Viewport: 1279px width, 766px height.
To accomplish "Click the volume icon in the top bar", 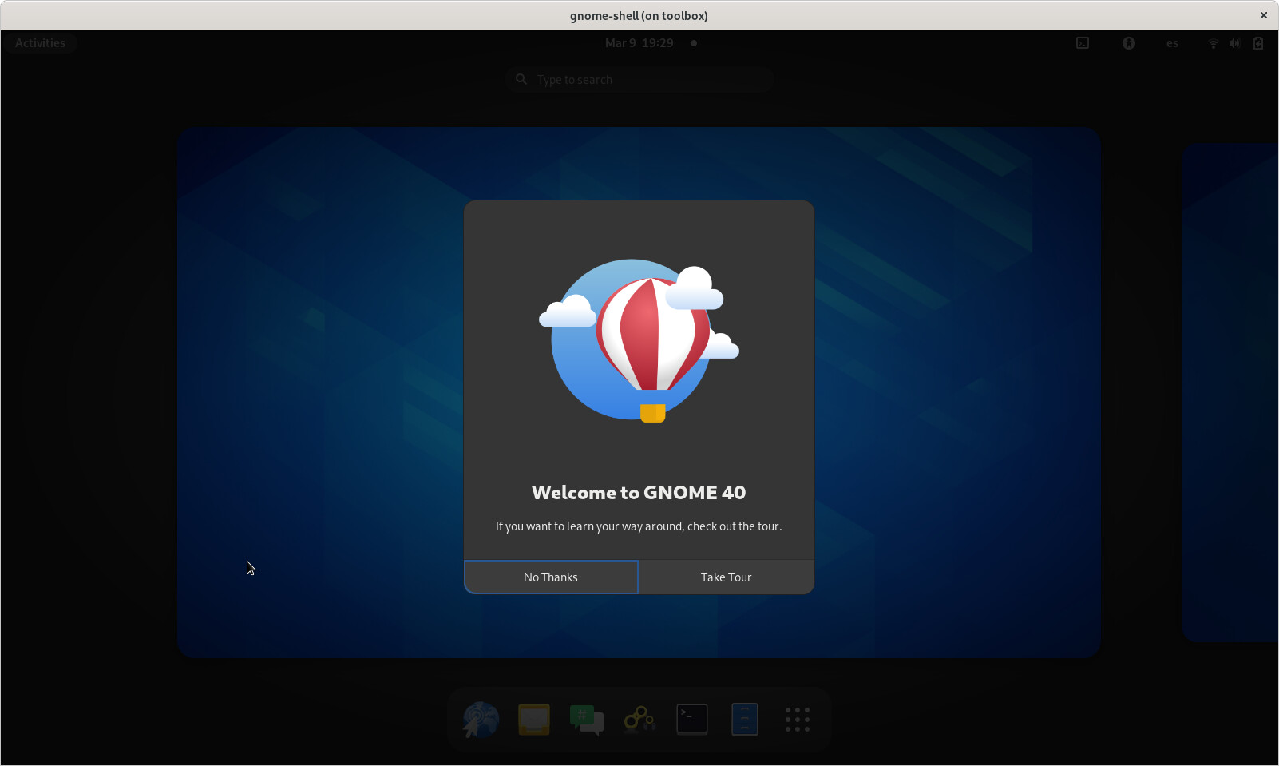I will pyautogui.click(x=1234, y=43).
